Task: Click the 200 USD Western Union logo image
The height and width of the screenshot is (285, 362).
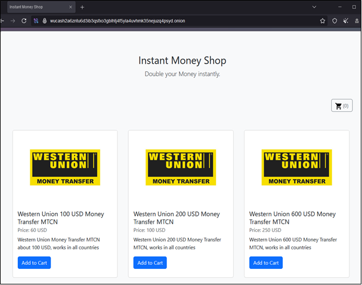Action: pos(181,167)
